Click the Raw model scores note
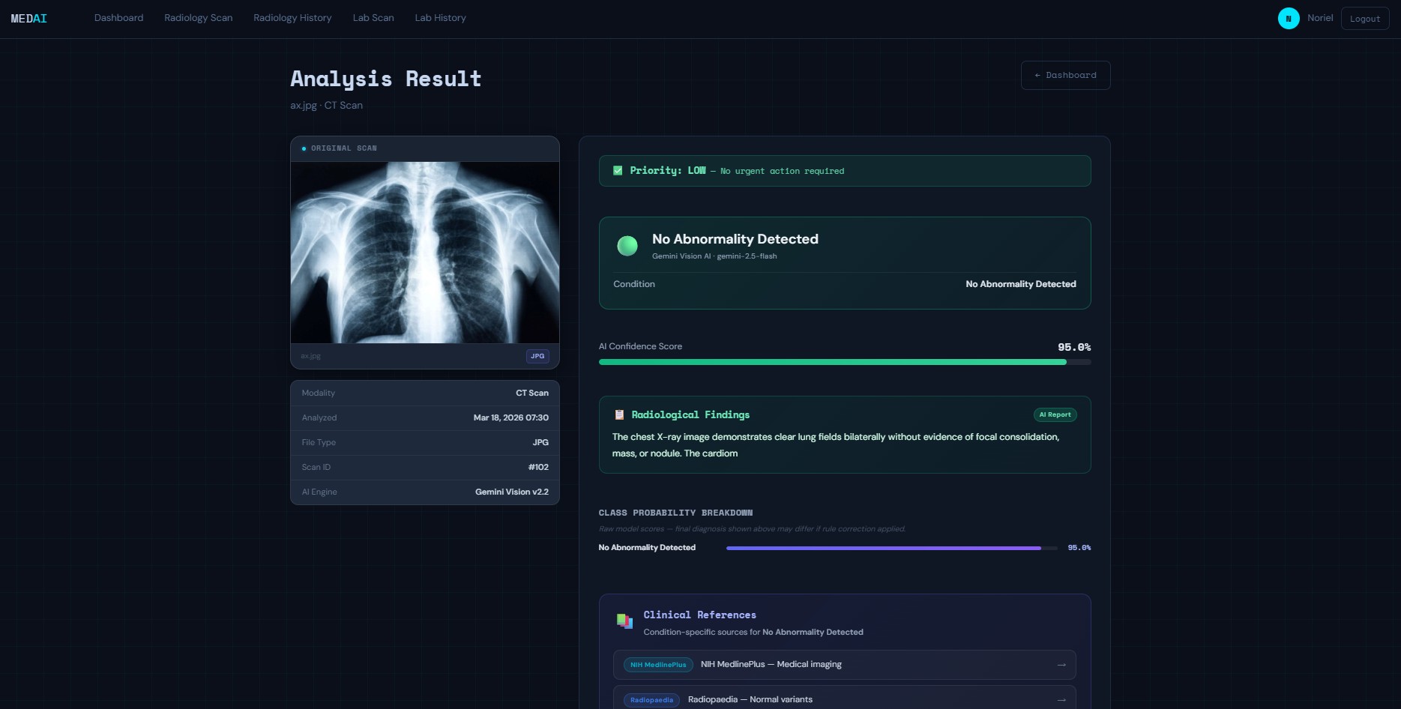Viewport: 1401px width, 709px height. (x=752, y=529)
